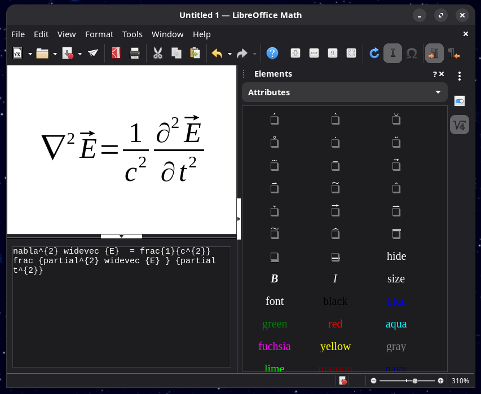The image size is (481, 394).
Task: Open the Symbols omega icon
Action: pos(412,54)
